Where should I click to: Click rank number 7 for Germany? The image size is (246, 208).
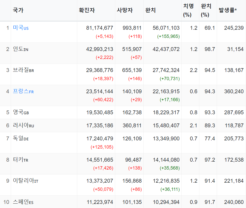pos(8,139)
